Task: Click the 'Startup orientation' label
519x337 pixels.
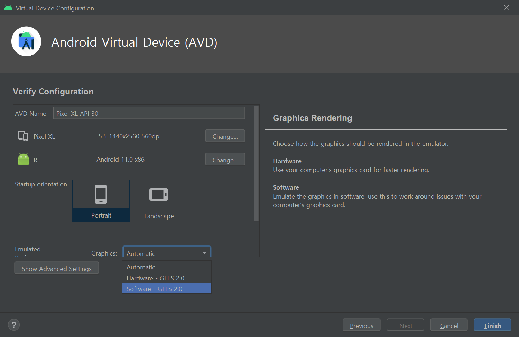Action: click(41, 184)
